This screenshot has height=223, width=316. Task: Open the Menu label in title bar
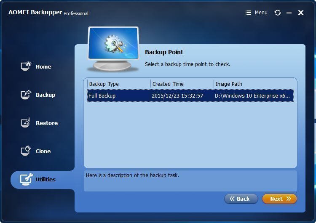point(261,13)
